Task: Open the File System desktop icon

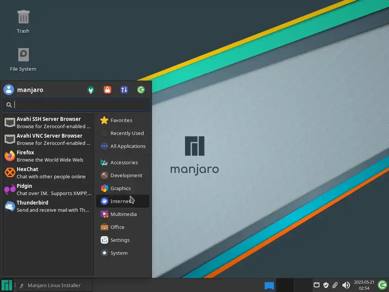Action: (x=23, y=60)
